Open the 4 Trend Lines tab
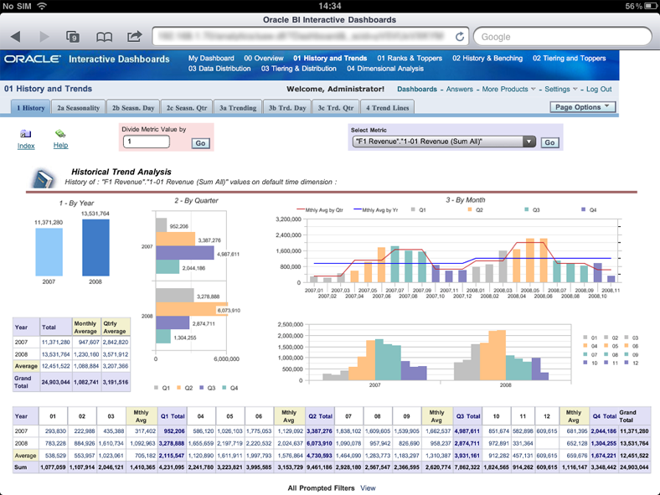Screen dimensions: 660x495 (x=389, y=108)
